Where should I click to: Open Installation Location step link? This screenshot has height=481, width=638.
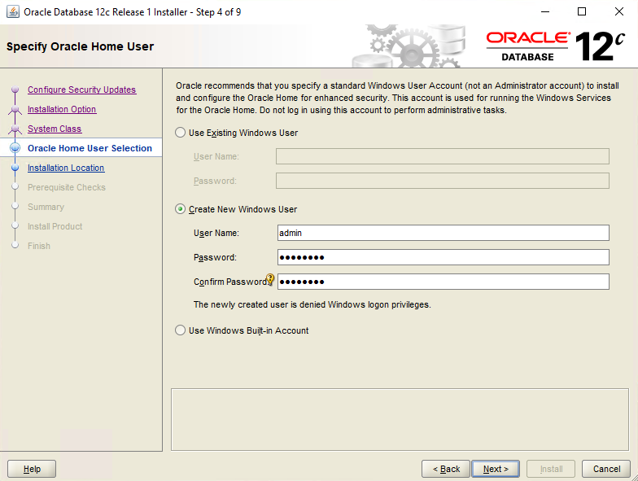pyautogui.click(x=66, y=168)
